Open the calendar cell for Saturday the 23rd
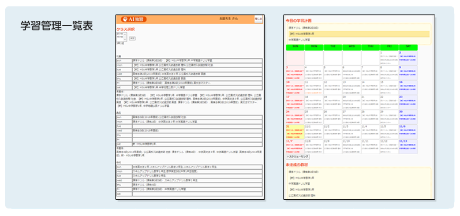460x216 pixels. pyautogui.click(x=408, y=102)
